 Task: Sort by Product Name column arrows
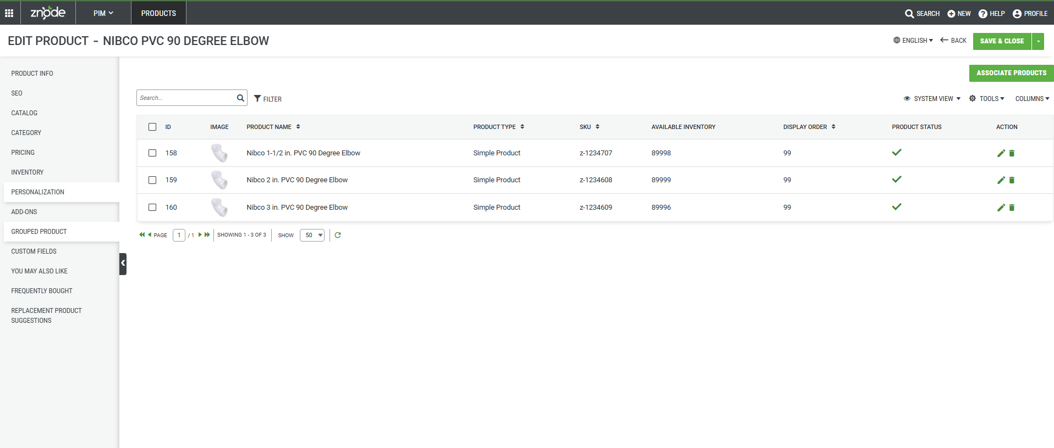(x=298, y=127)
